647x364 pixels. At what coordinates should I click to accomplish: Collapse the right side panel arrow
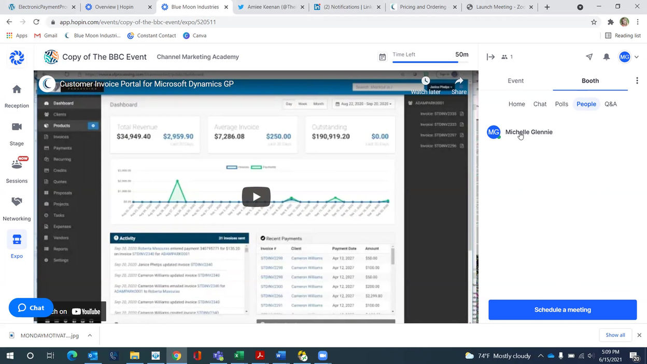point(490,57)
